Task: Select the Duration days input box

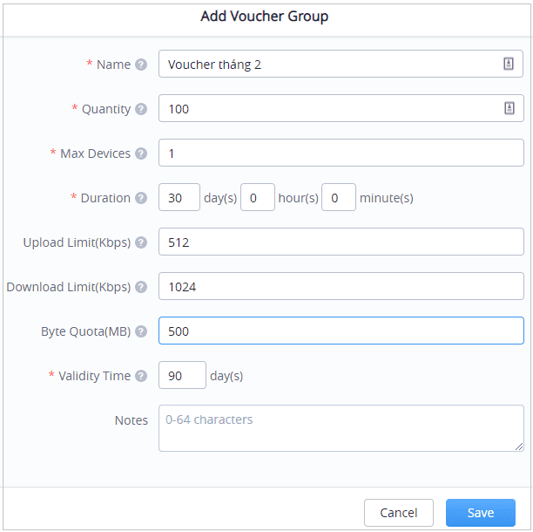Action: tap(179, 198)
